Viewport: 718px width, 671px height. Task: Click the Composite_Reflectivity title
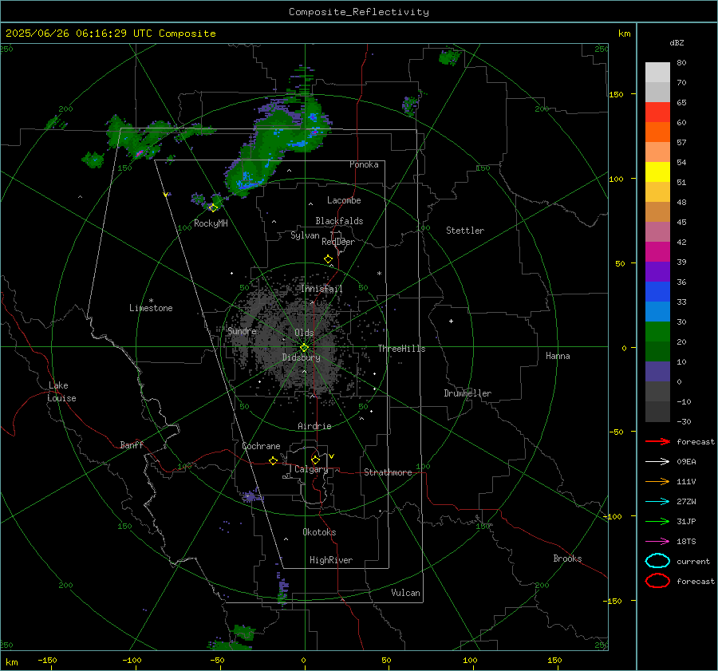click(359, 12)
